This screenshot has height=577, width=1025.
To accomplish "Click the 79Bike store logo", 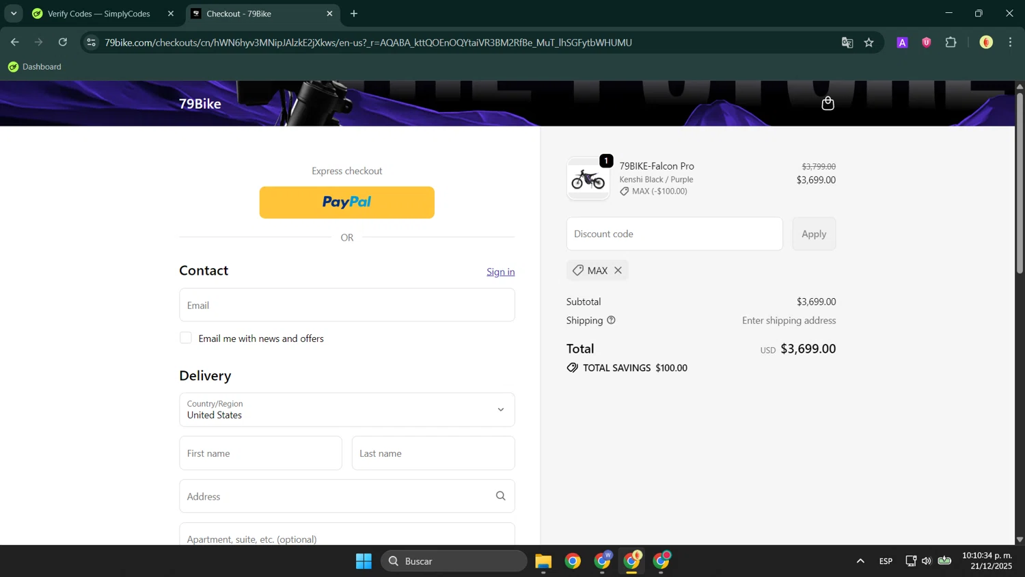I will tap(200, 104).
